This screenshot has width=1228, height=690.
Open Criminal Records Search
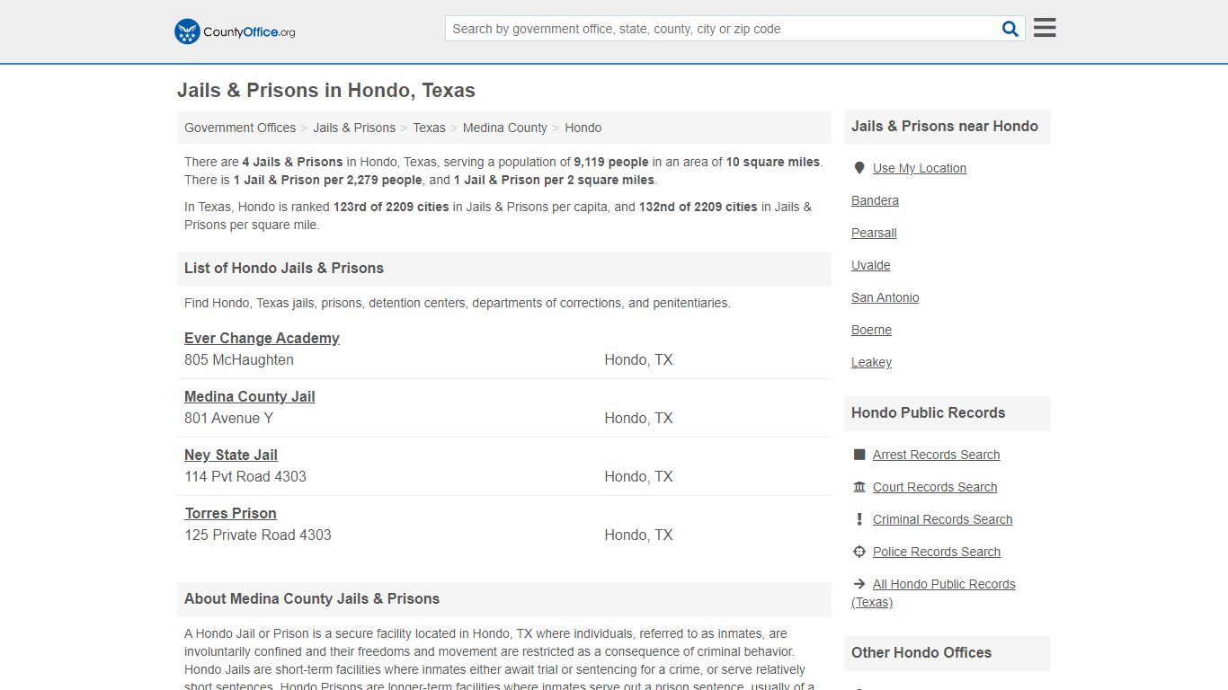(942, 519)
